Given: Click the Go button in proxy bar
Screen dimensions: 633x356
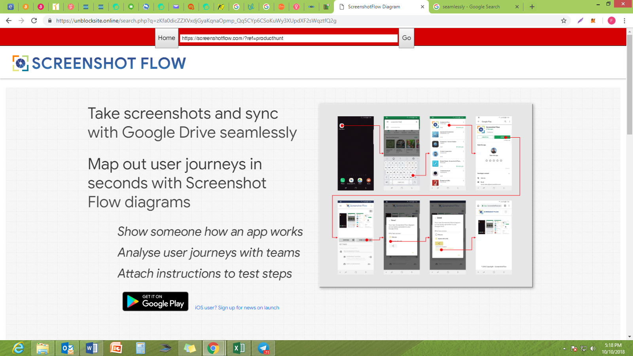Looking at the screenshot, I should (x=406, y=38).
